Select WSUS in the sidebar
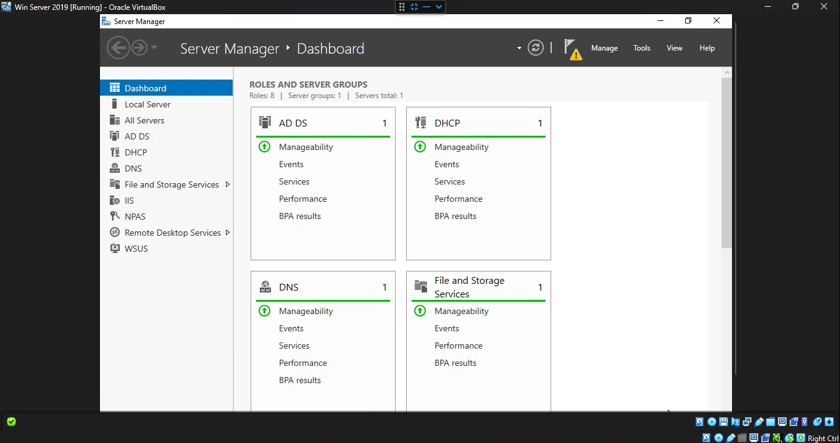 pyautogui.click(x=167, y=249)
